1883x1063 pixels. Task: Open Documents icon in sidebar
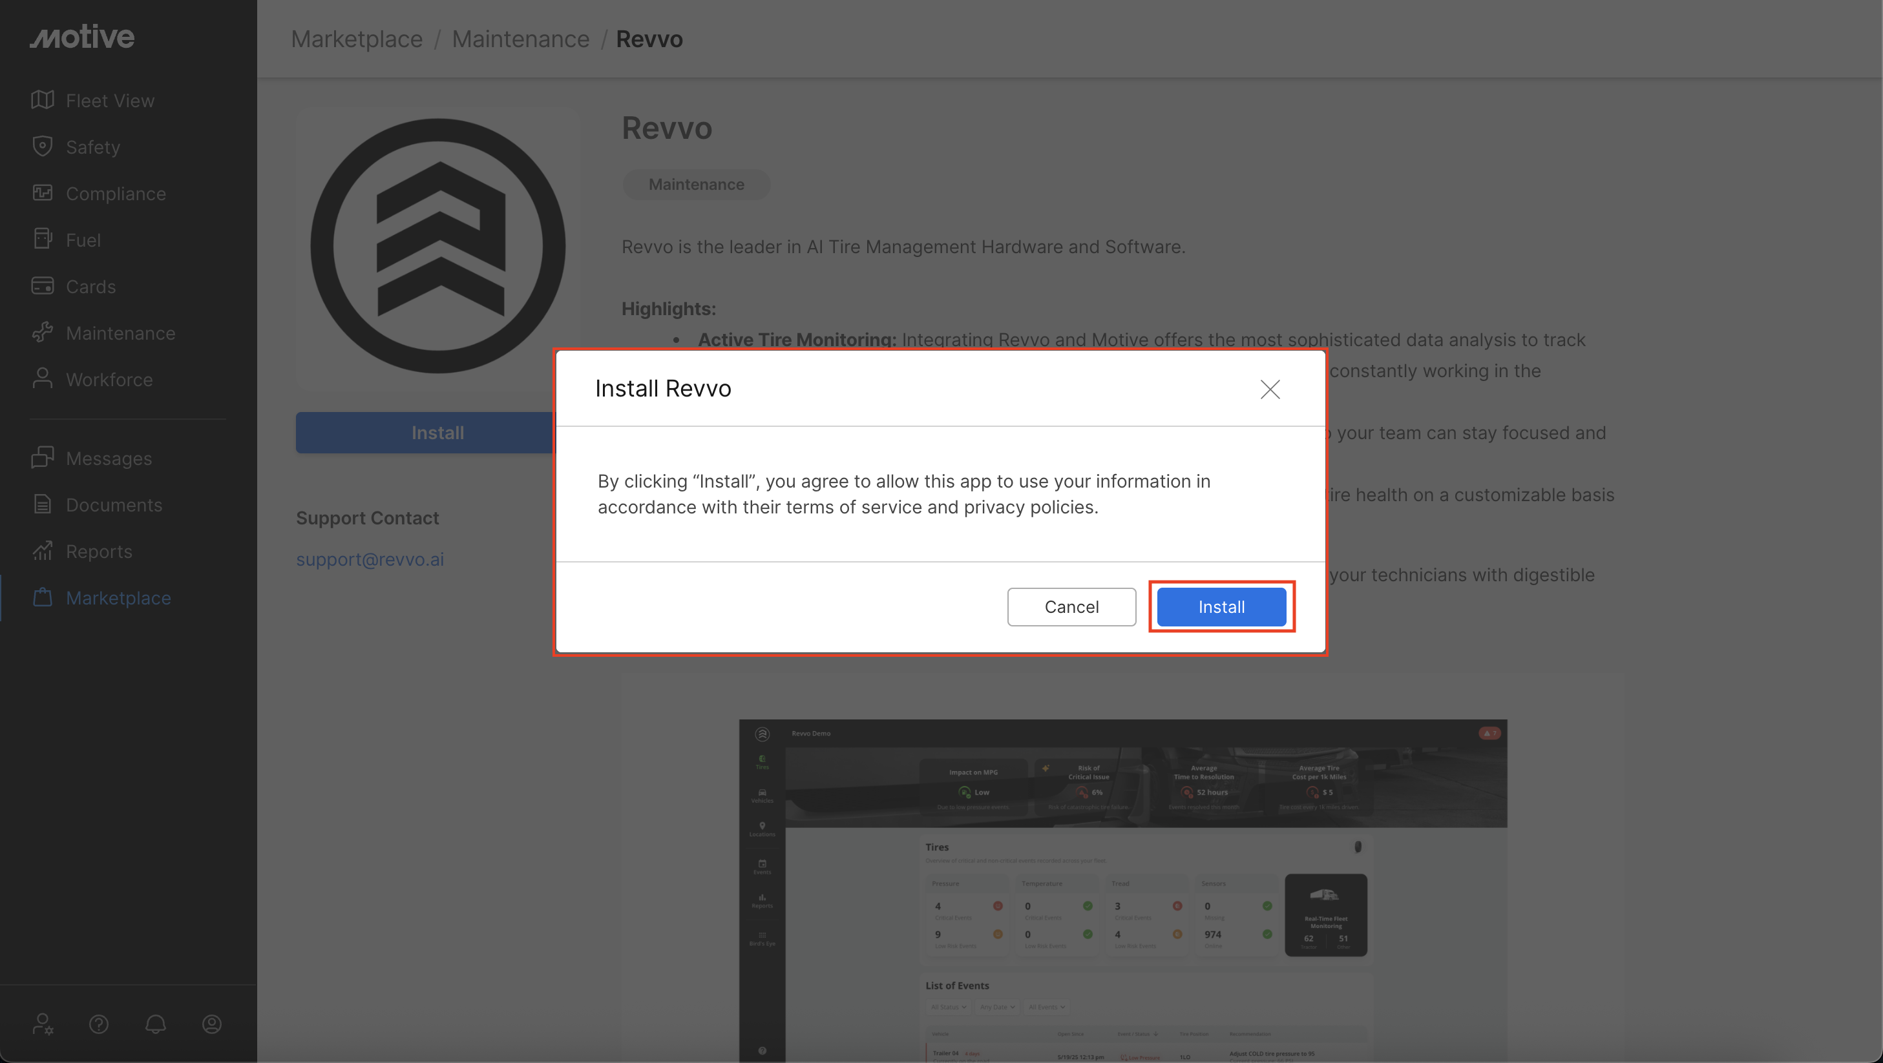(43, 504)
